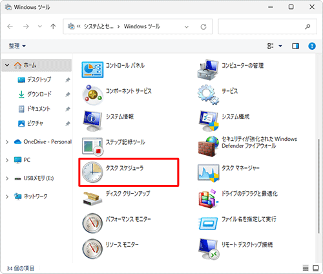Click the ドライブのデフラグと最適化 label text

click(x=249, y=194)
